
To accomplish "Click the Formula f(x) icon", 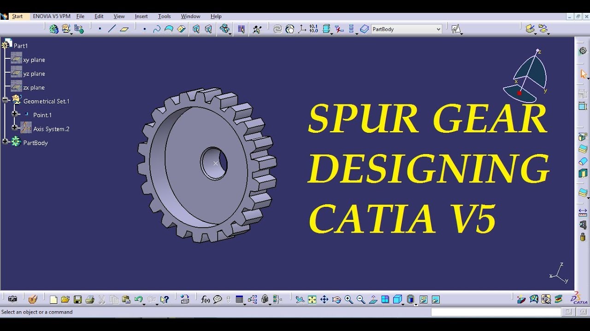I will coord(206,300).
